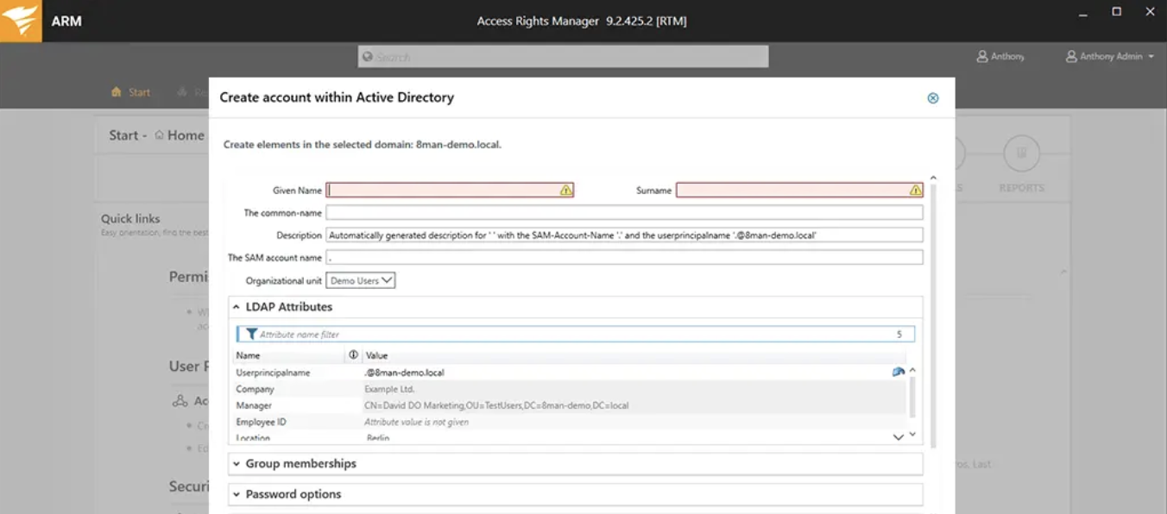Screen dimensions: 1167x514
Task: Click 'Attribute value is not given' text
Action: 416,422
